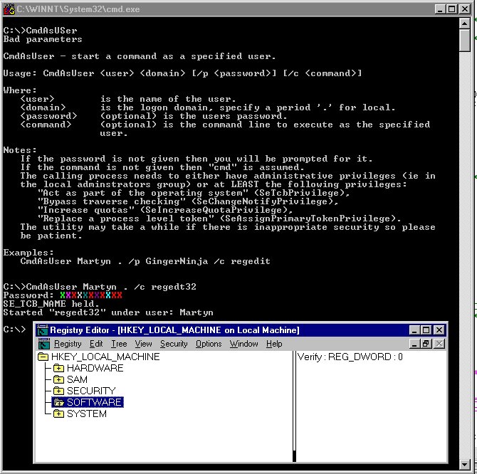The height and width of the screenshot is (474, 477).
Task: Expand the SOFTWARE key folder icon
Action: pyautogui.click(x=58, y=402)
